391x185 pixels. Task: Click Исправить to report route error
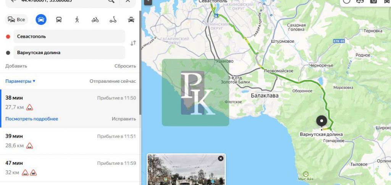coord(124,119)
